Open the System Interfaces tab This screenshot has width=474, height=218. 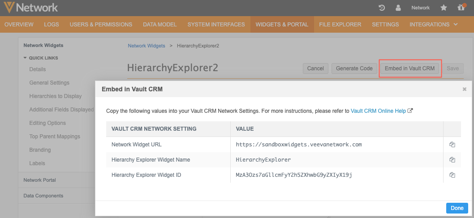216,25
